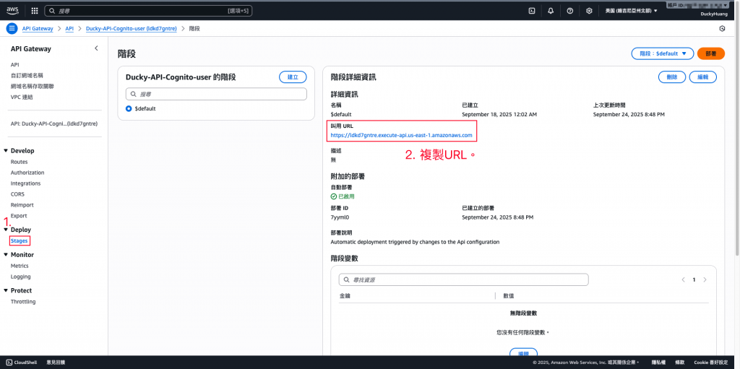Open Routes in the sidebar

20,162
